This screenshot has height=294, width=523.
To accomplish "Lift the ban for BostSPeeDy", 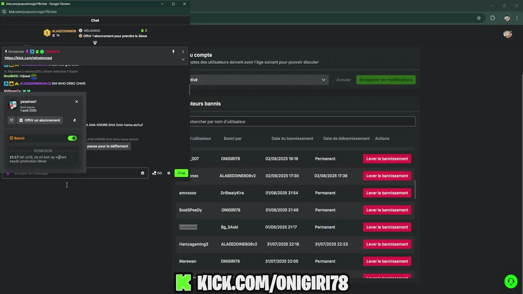I will [x=387, y=210].
